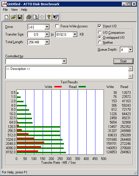Click the yellow question mark About icon
This screenshot has height=176, width=139.
pyautogui.click(x=49, y=17)
